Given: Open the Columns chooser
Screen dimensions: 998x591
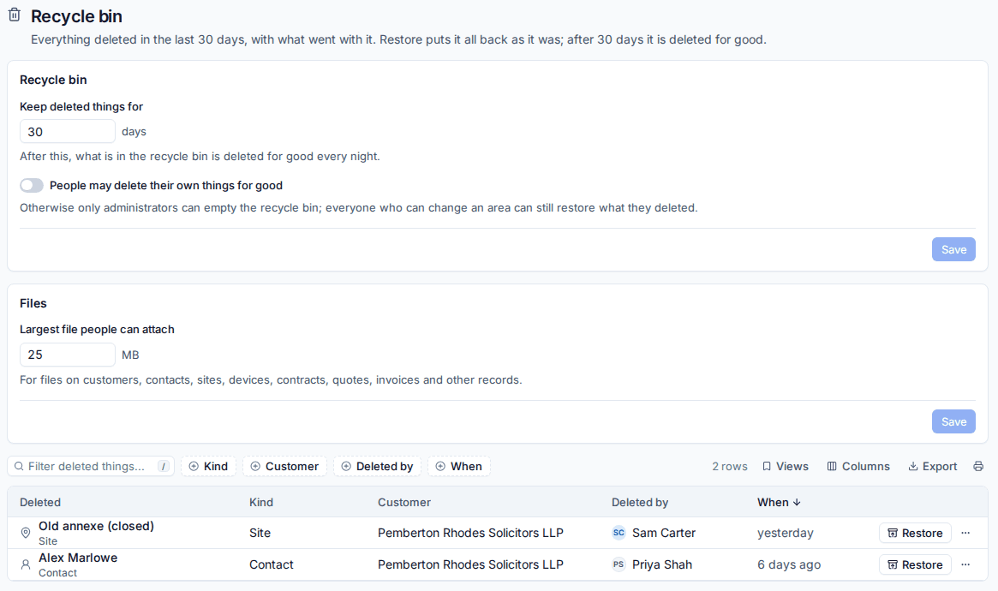Looking at the screenshot, I should click(x=858, y=466).
